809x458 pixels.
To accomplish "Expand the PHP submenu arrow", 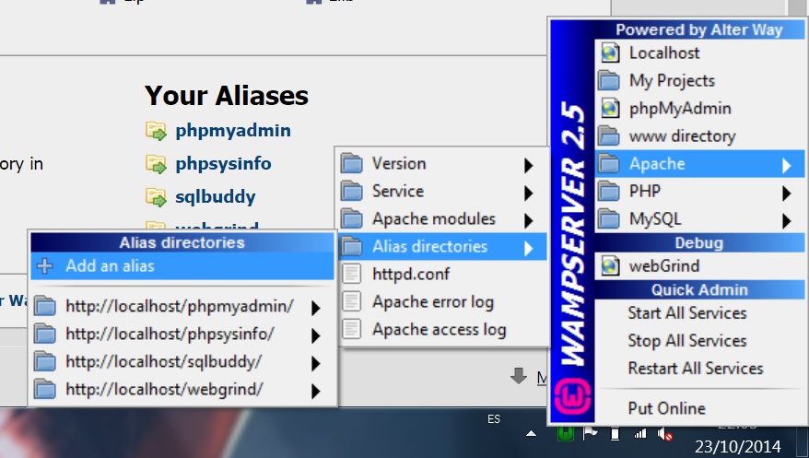I will [786, 194].
